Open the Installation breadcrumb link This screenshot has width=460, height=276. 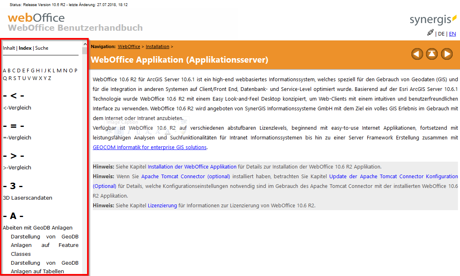pos(158,46)
